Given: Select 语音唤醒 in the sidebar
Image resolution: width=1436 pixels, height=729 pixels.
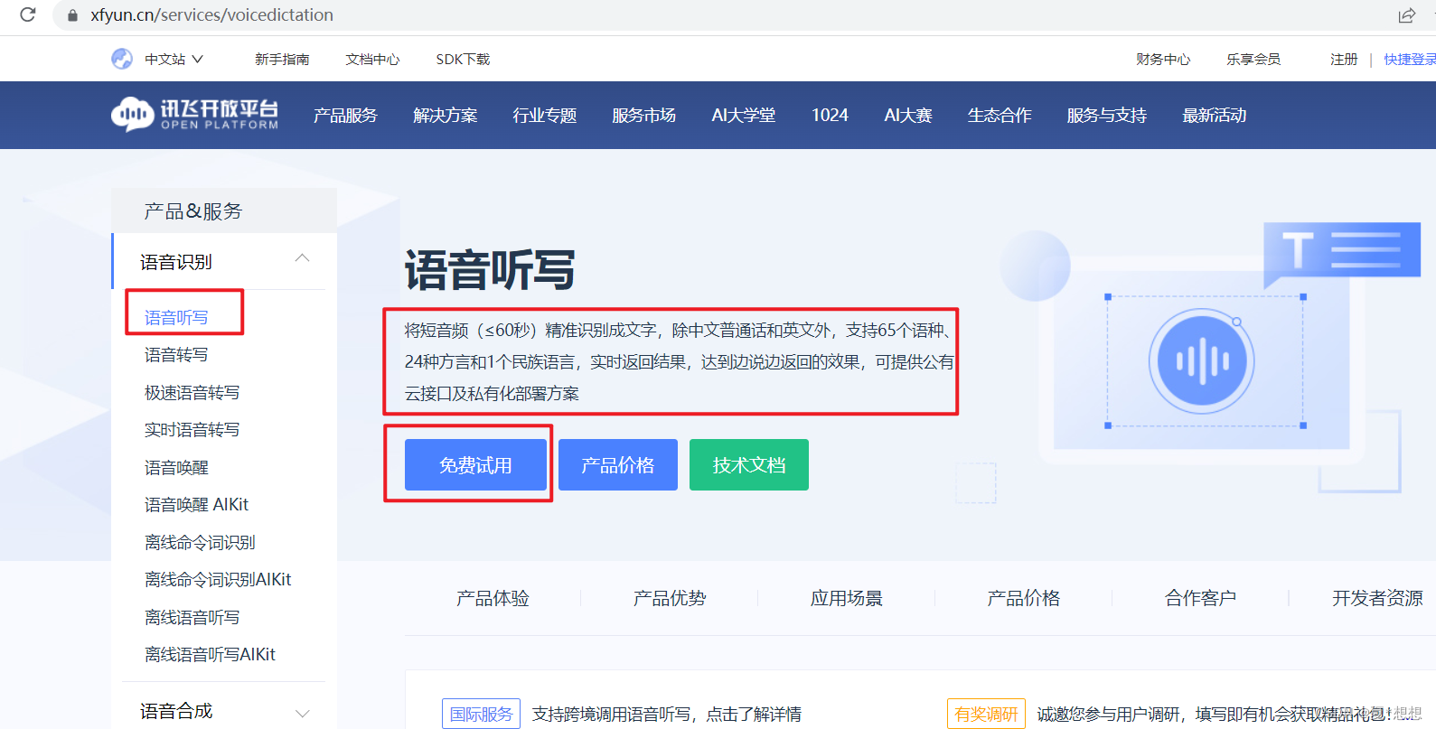Looking at the screenshot, I should pyautogui.click(x=176, y=468).
